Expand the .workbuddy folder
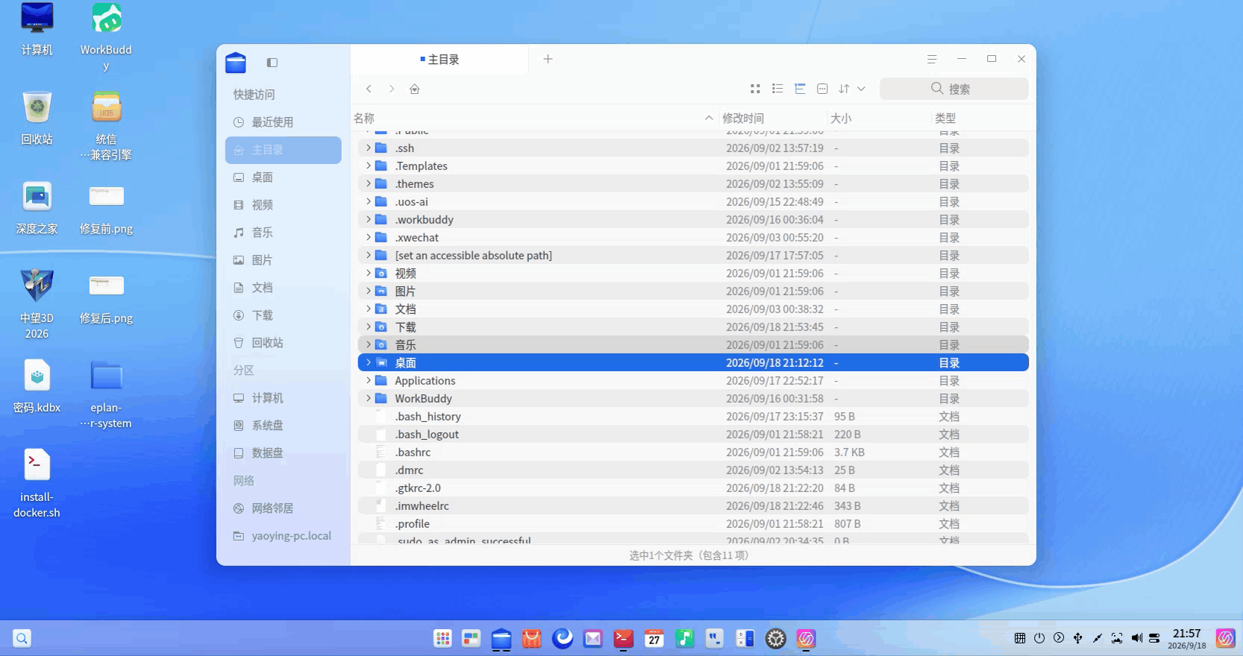 [x=369, y=219]
